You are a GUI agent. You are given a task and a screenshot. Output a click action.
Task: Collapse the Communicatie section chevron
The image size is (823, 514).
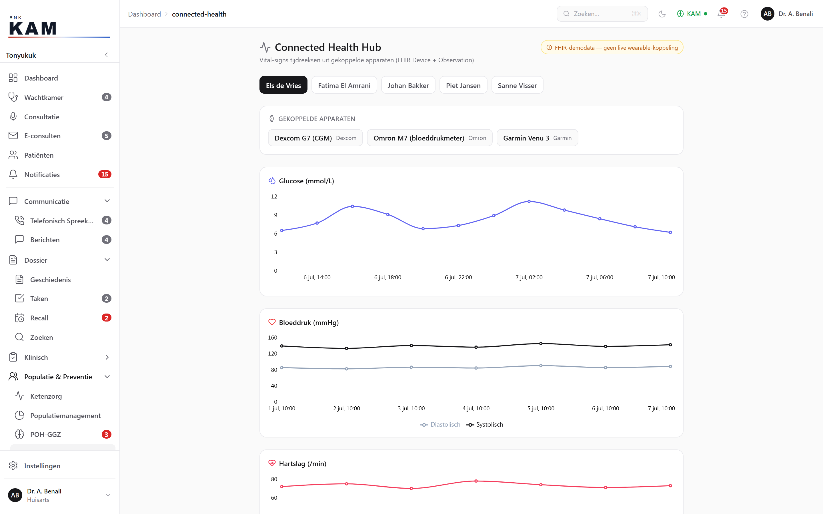coord(107,201)
